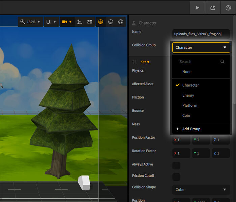Enable the Always Active checkbox
The height and width of the screenshot is (202, 236).
point(176,166)
